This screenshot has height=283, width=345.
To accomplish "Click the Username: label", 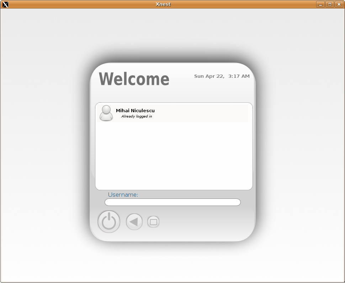I will (x=123, y=195).
